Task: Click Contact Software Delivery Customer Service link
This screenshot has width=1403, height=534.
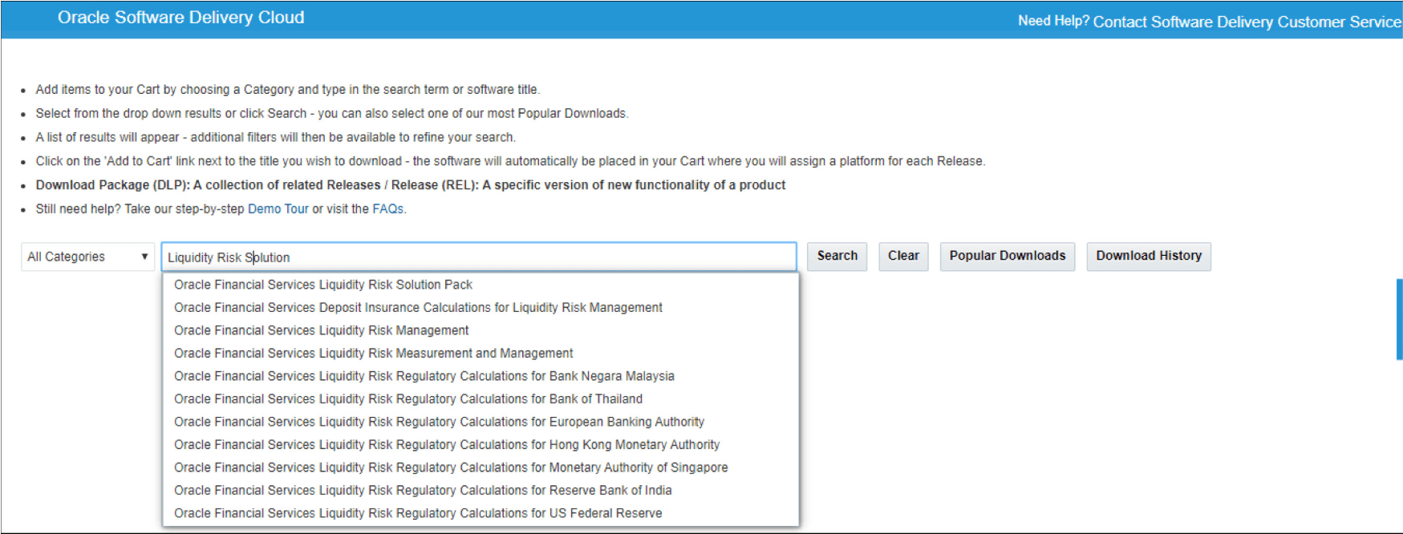Action: [1247, 22]
